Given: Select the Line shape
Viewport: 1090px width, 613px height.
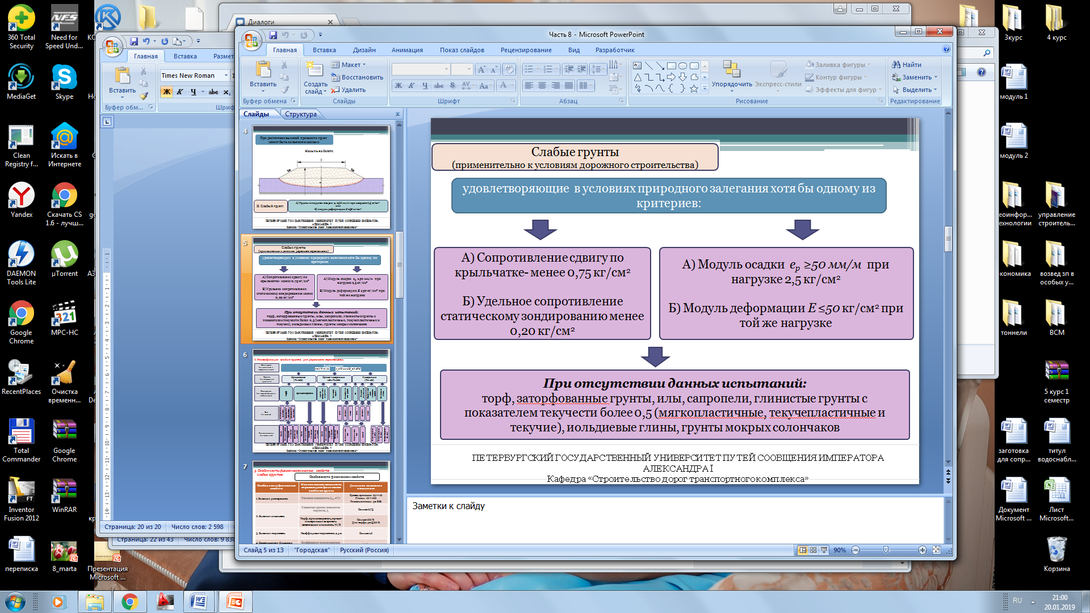Looking at the screenshot, I should pos(649,66).
